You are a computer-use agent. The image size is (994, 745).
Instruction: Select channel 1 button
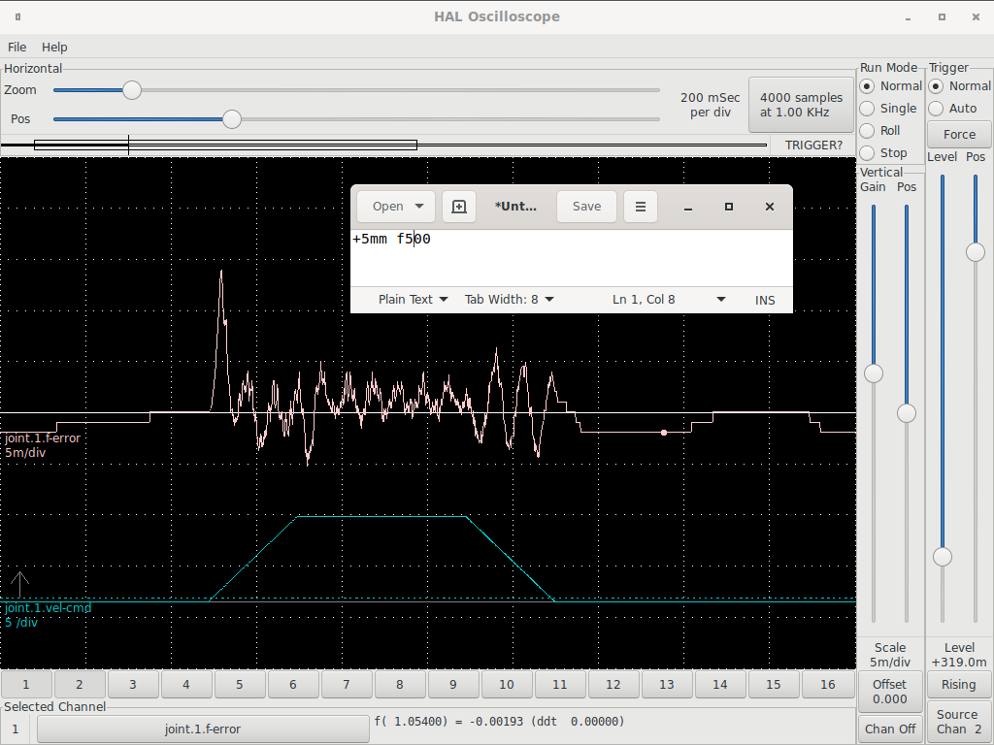pyautogui.click(x=26, y=684)
